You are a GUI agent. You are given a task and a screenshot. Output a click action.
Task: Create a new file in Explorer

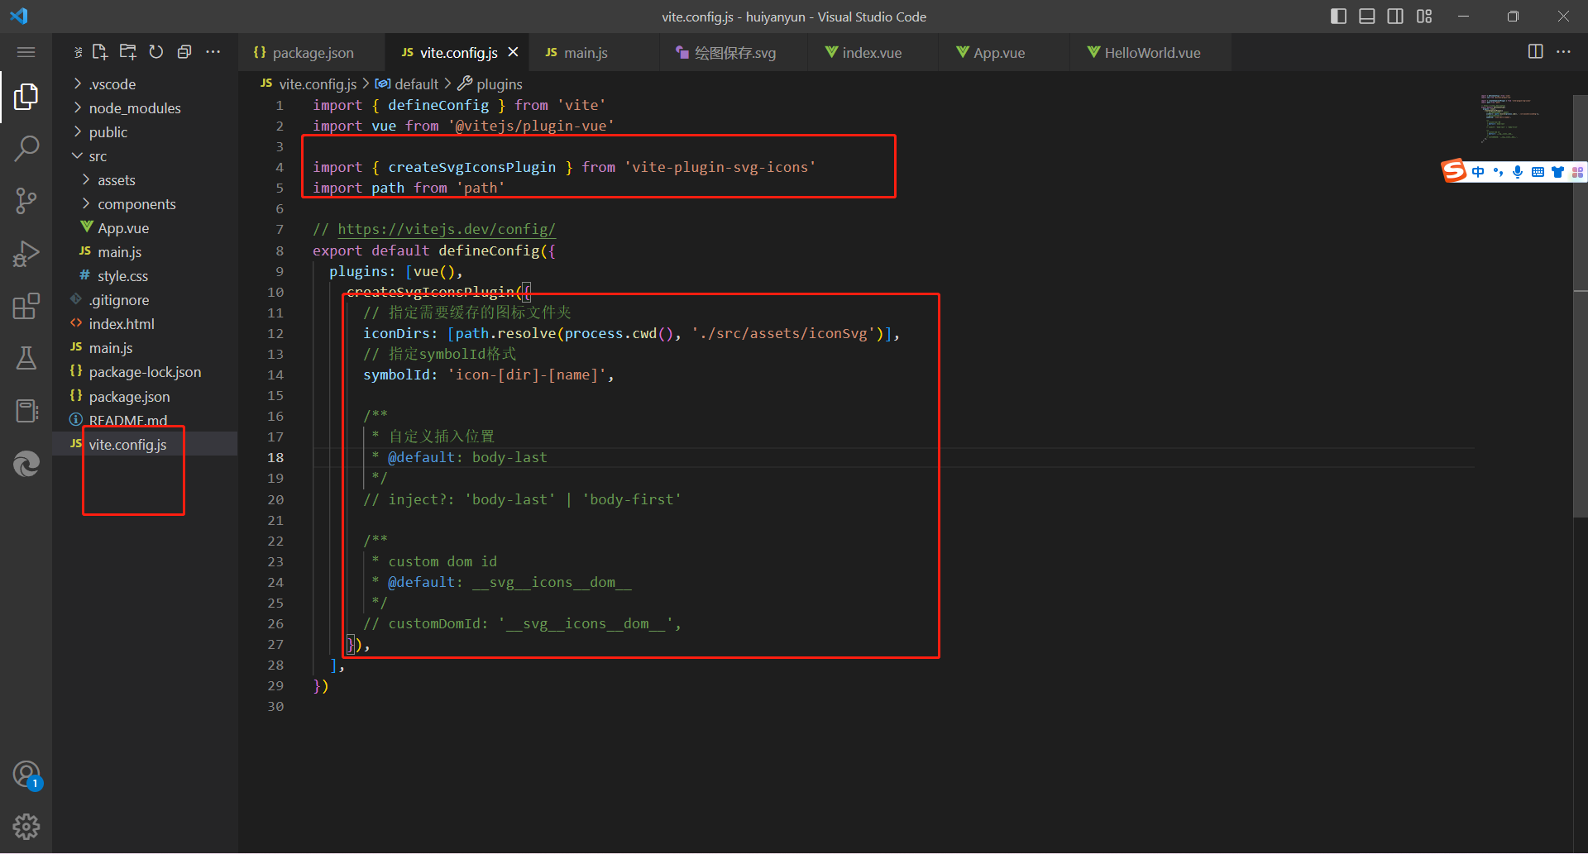point(100,52)
